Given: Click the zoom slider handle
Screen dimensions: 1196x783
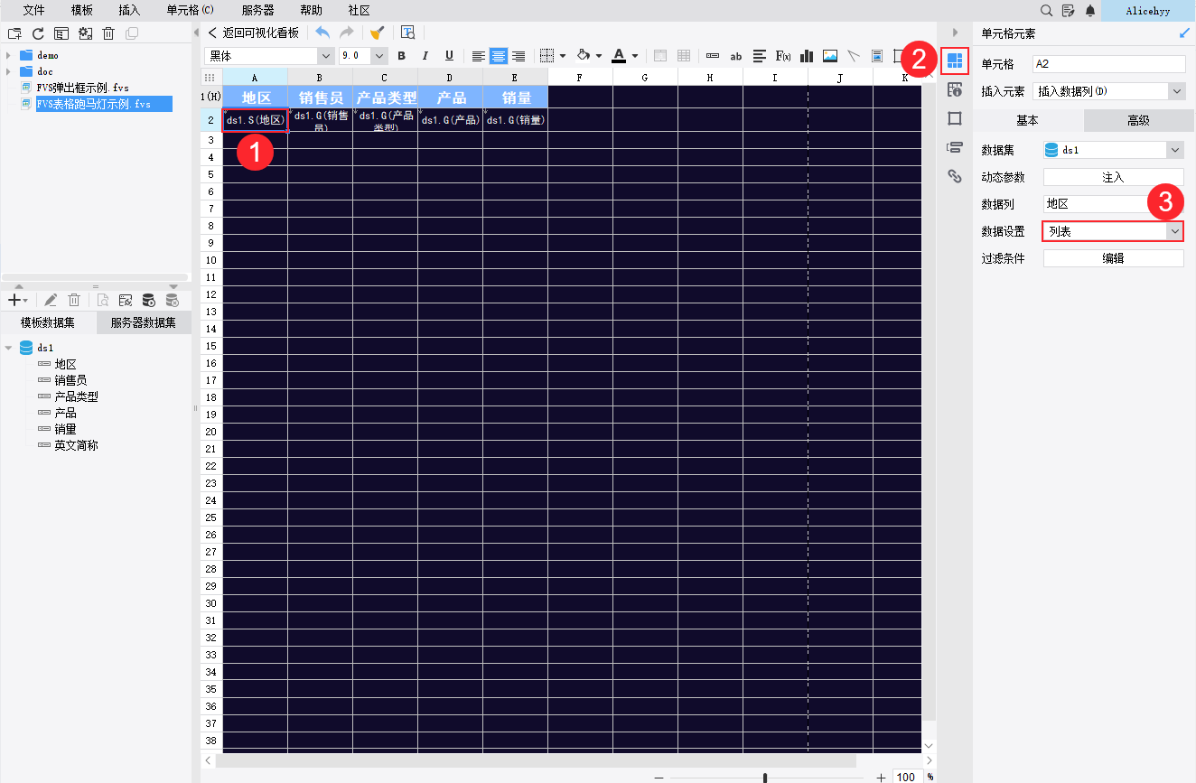Looking at the screenshot, I should tap(765, 778).
